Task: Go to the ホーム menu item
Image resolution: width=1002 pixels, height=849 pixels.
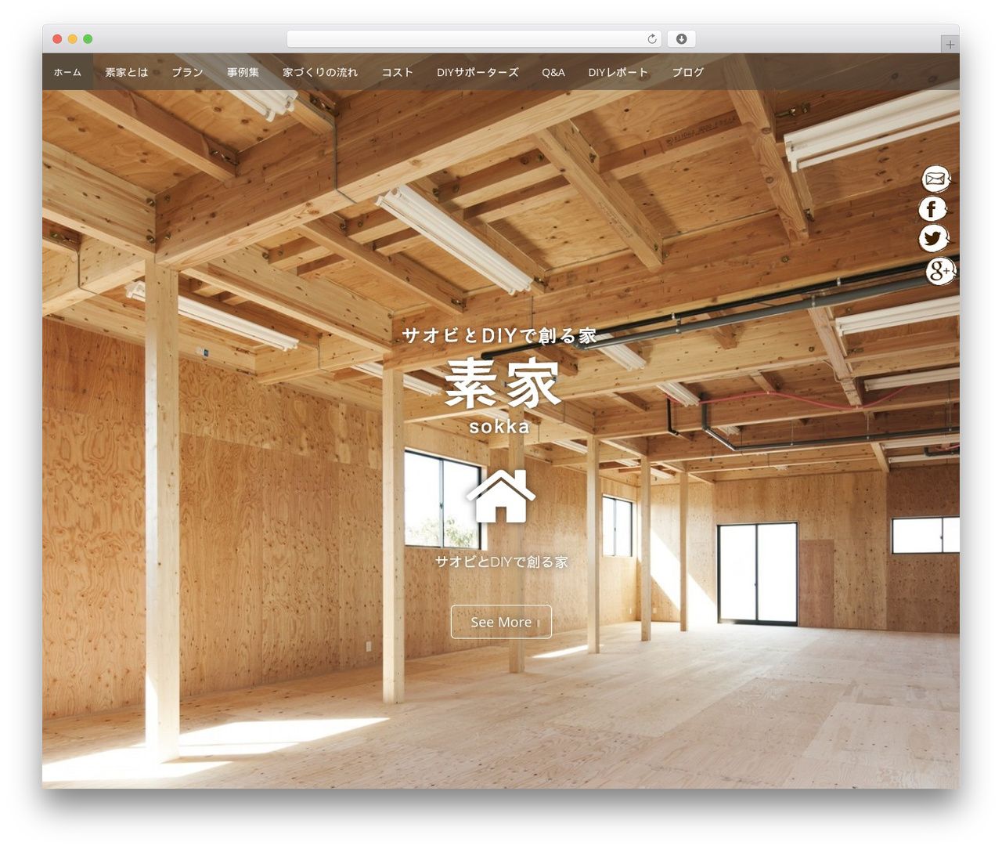Action: [67, 72]
